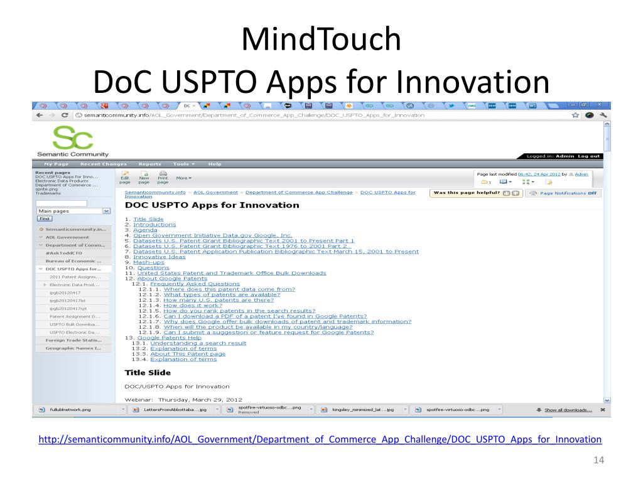Open the Introductions contents link
The width and height of the screenshot is (643, 482).
pyautogui.click(x=154, y=225)
